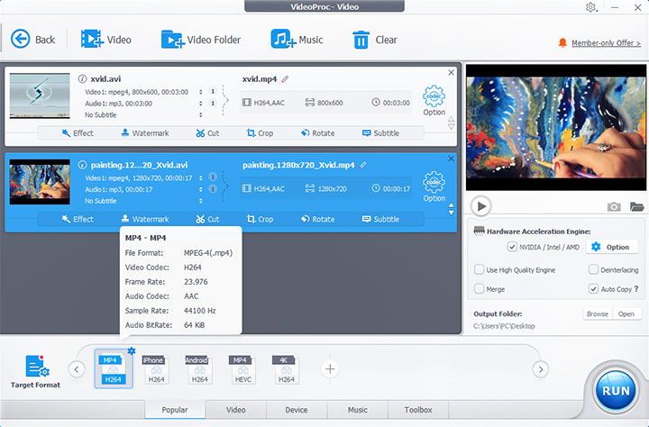Open Crop for the painting video
Viewport: 649px width, 427px height.
click(260, 219)
